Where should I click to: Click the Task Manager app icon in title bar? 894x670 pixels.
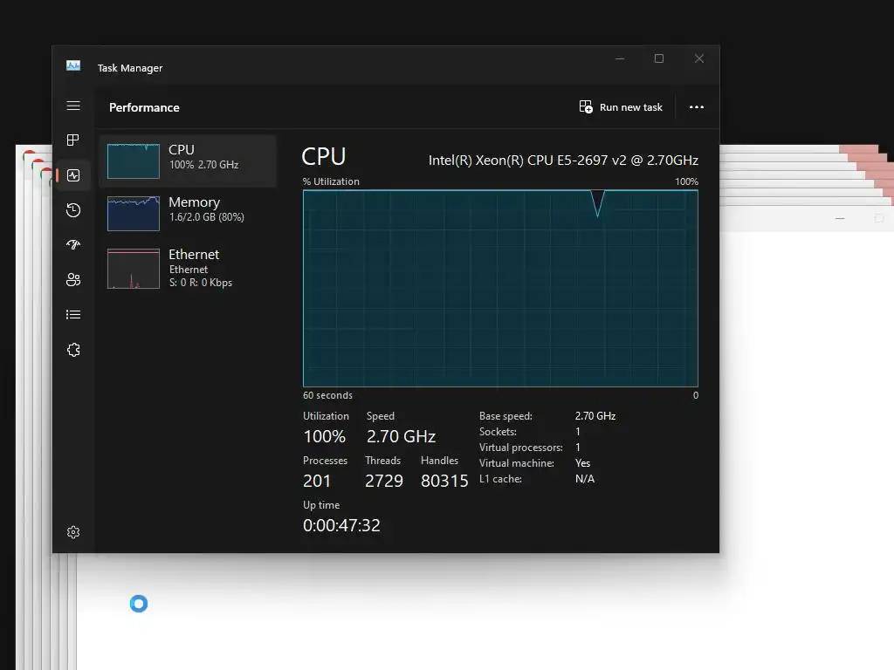73,66
